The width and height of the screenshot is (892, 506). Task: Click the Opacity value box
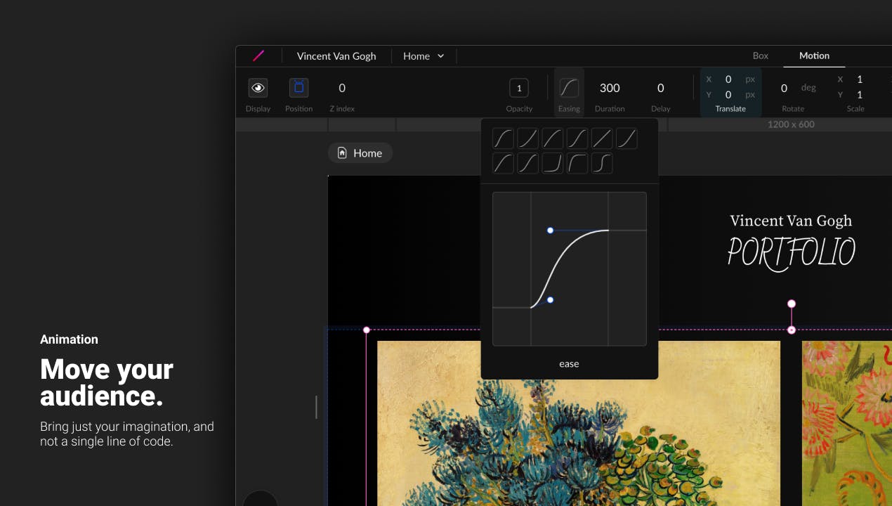pos(519,88)
